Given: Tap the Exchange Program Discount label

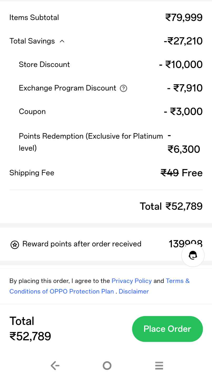Looking at the screenshot, I should (67, 88).
